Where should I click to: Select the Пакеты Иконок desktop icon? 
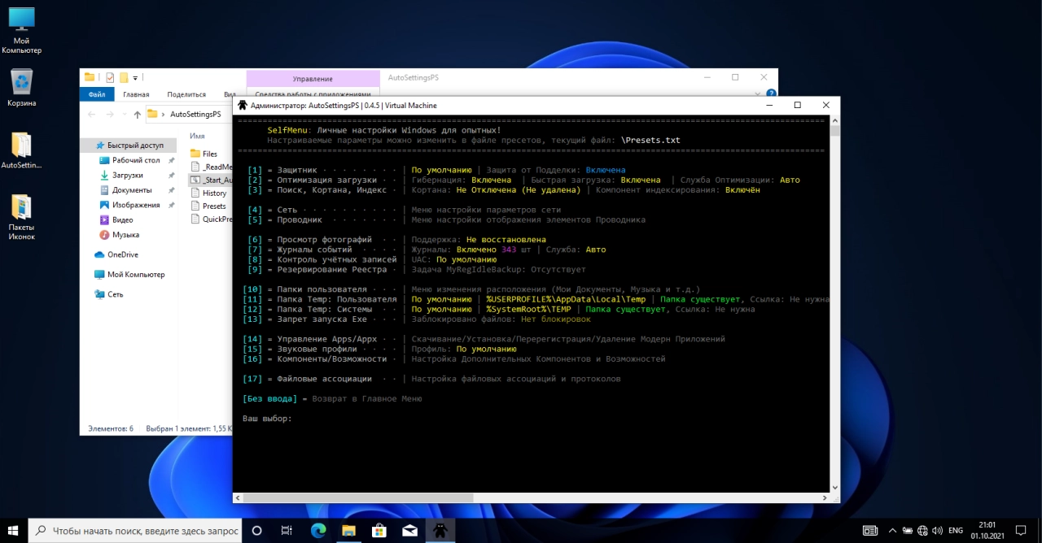[x=21, y=217]
